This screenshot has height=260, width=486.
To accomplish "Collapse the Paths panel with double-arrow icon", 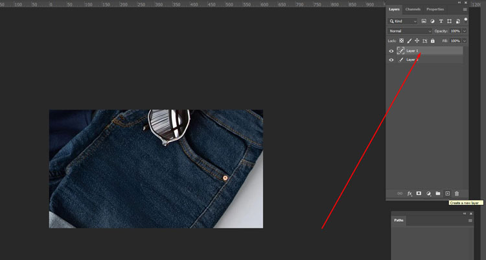I will [465, 213].
